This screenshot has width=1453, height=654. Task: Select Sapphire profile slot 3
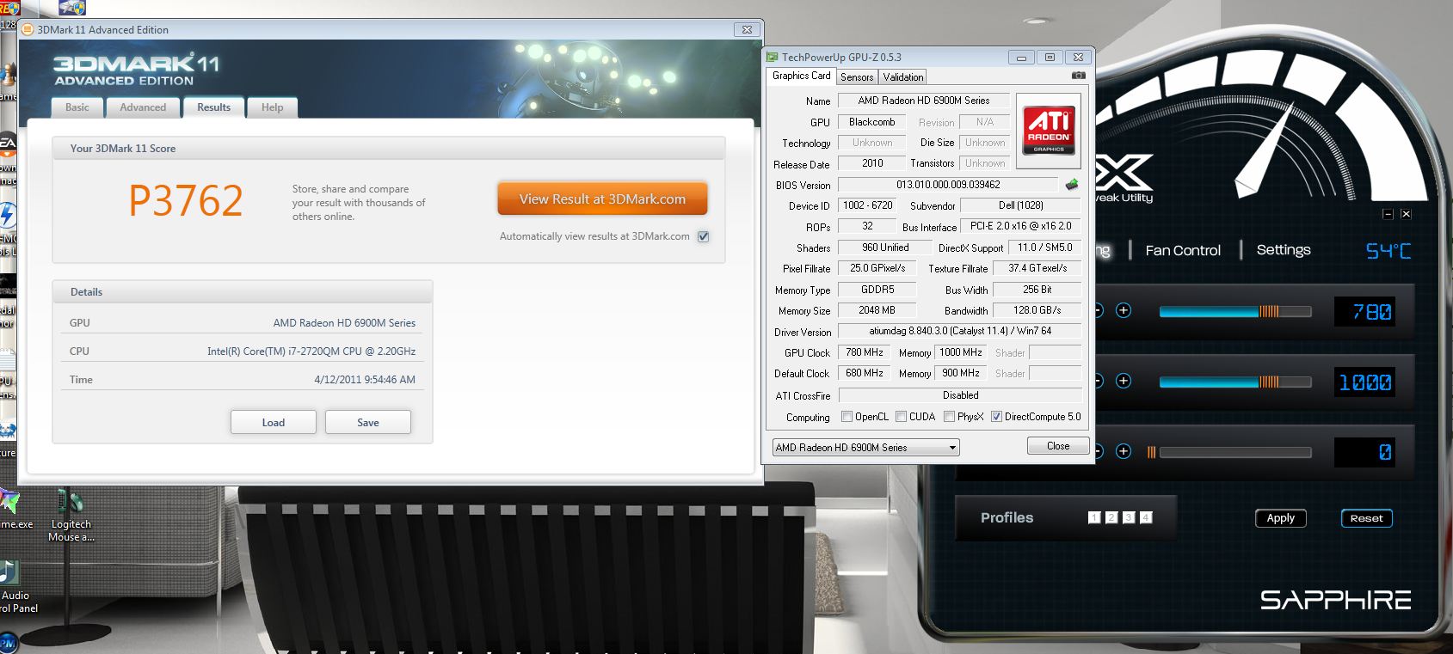(x=1129, y=517)
